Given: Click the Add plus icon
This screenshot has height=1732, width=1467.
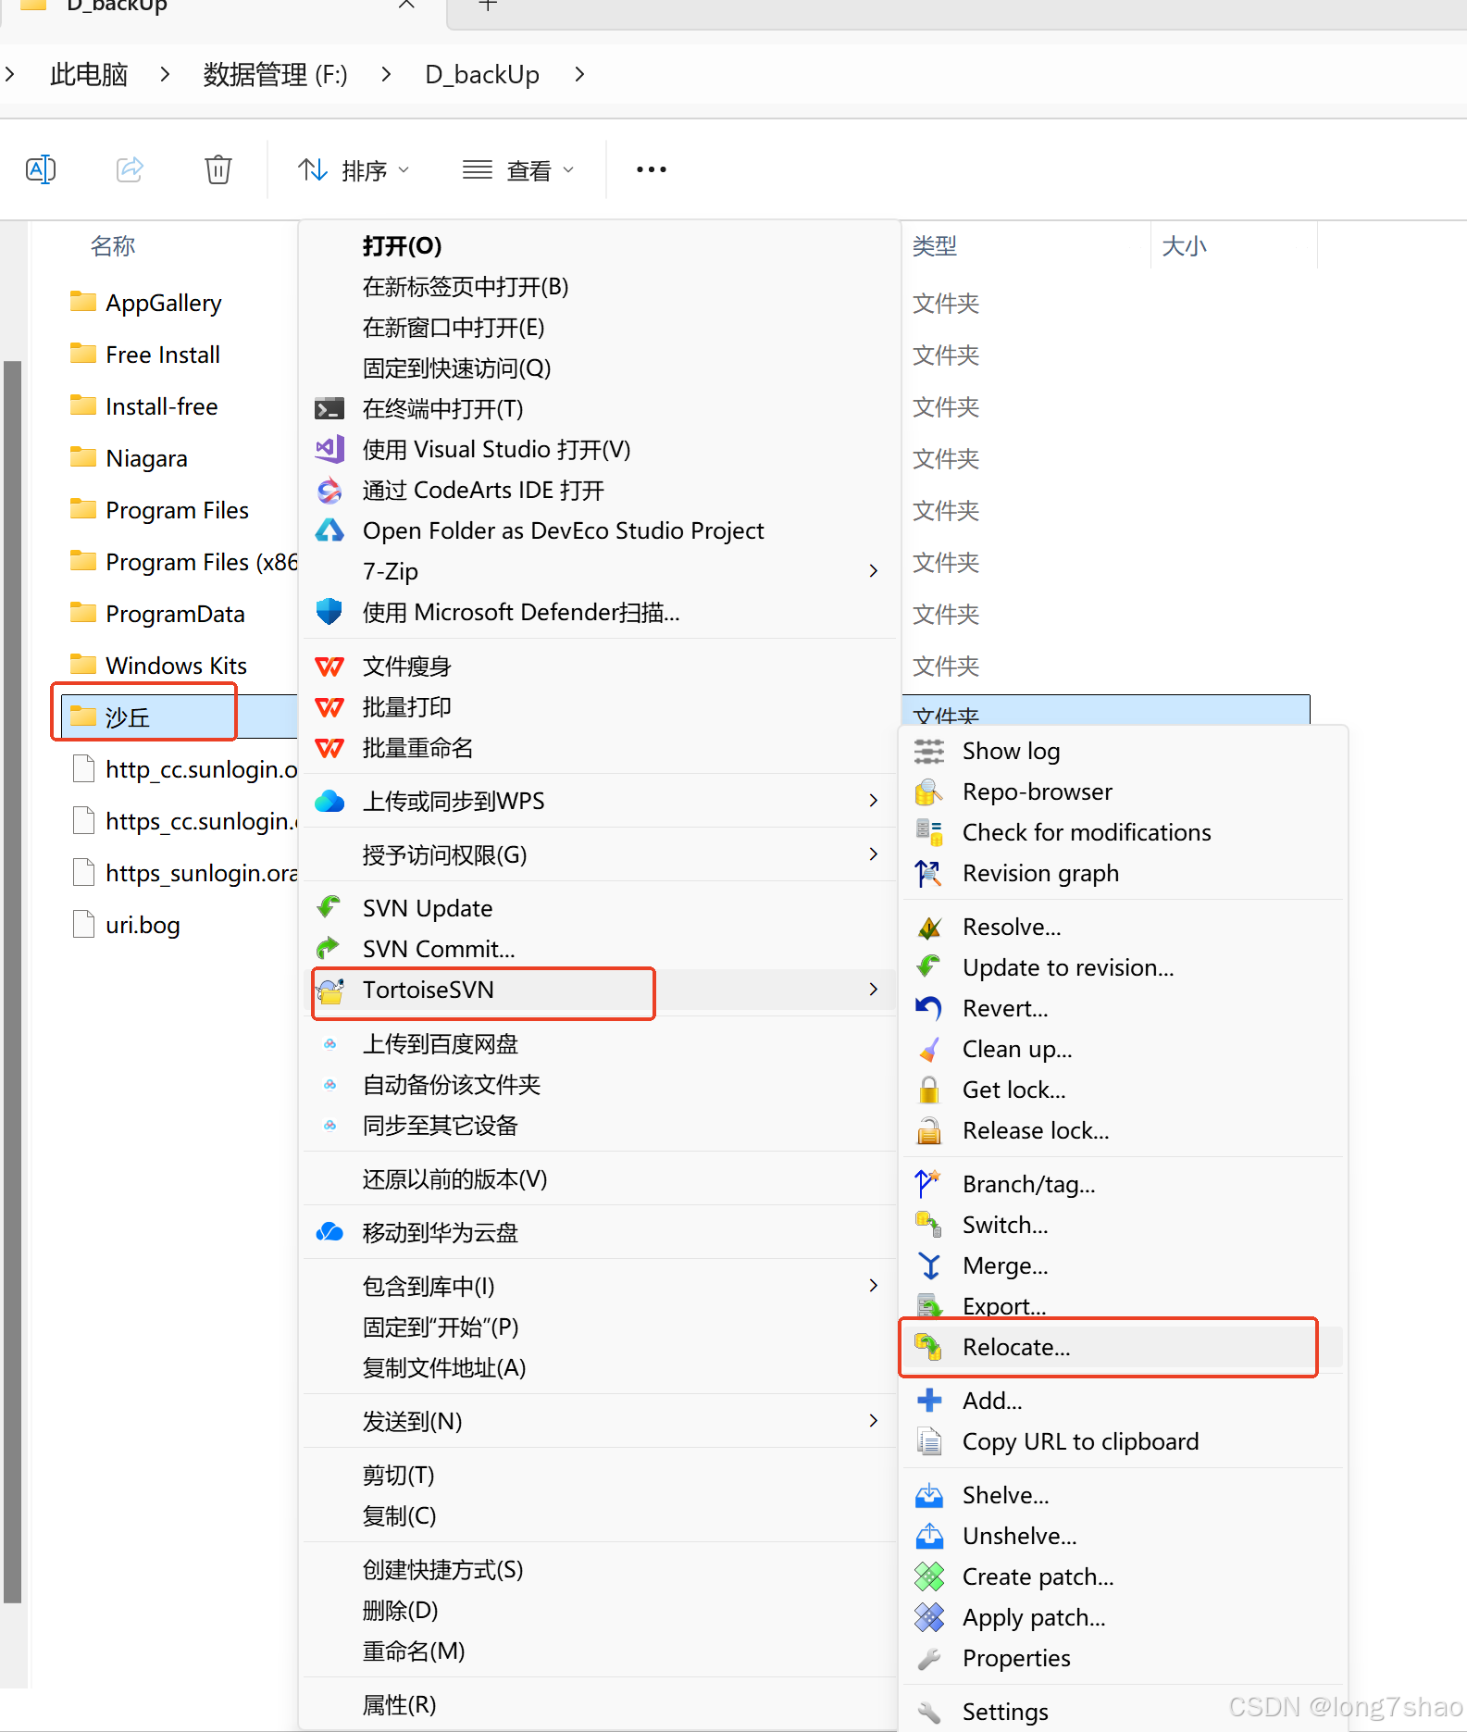Looking at the screenshot, I should point(929,1402).
